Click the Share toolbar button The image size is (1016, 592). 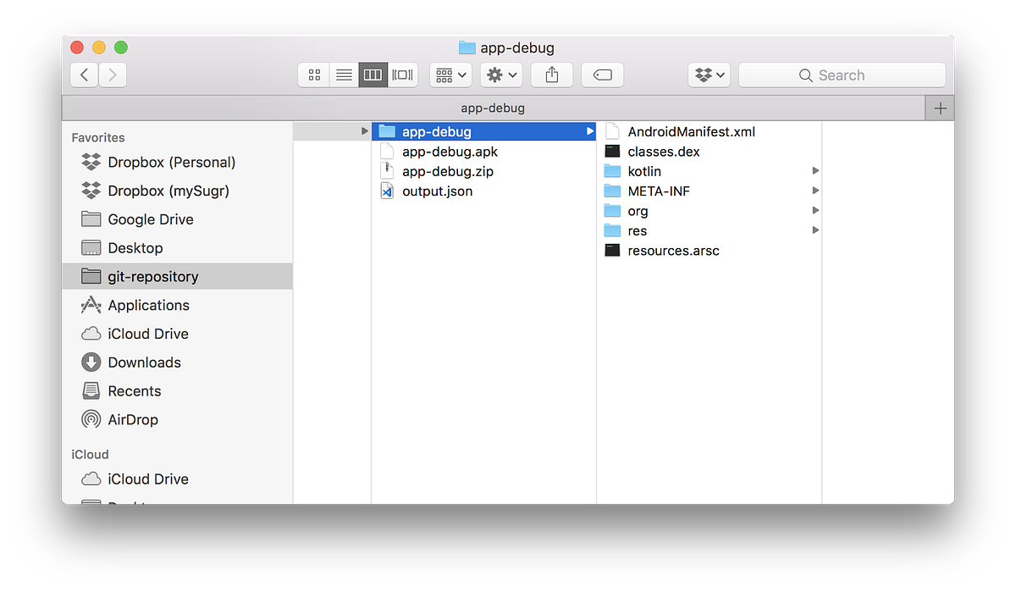tap(552, 75)
